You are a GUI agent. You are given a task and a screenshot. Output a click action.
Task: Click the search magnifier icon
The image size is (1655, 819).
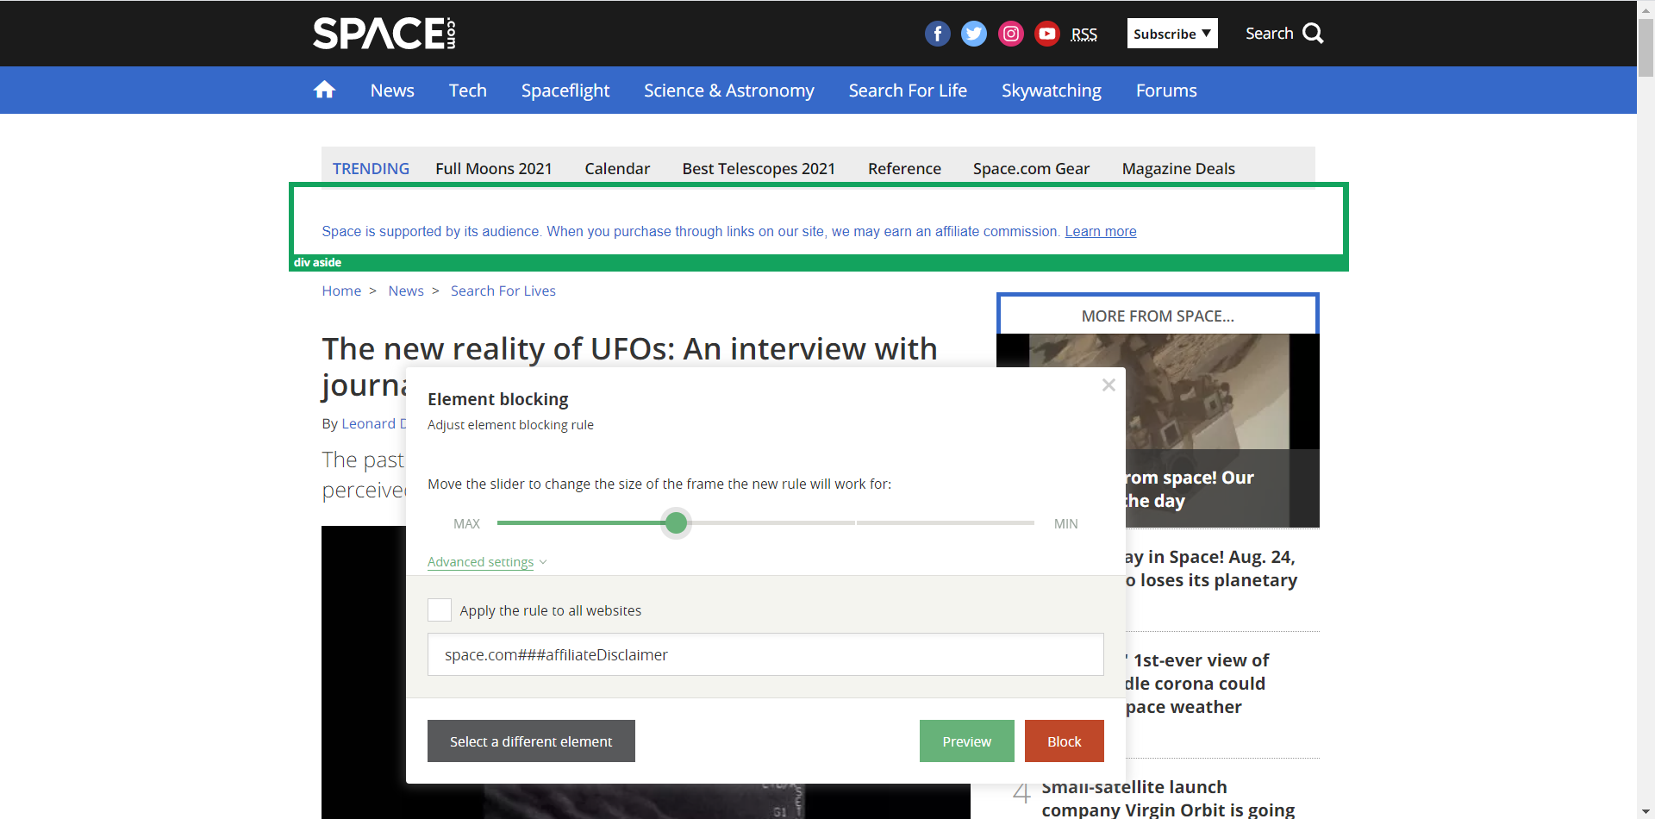pyautogui.click(x=1313, y=34)
